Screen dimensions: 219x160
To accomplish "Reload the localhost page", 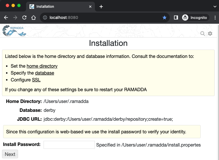I will coord(24,17).
